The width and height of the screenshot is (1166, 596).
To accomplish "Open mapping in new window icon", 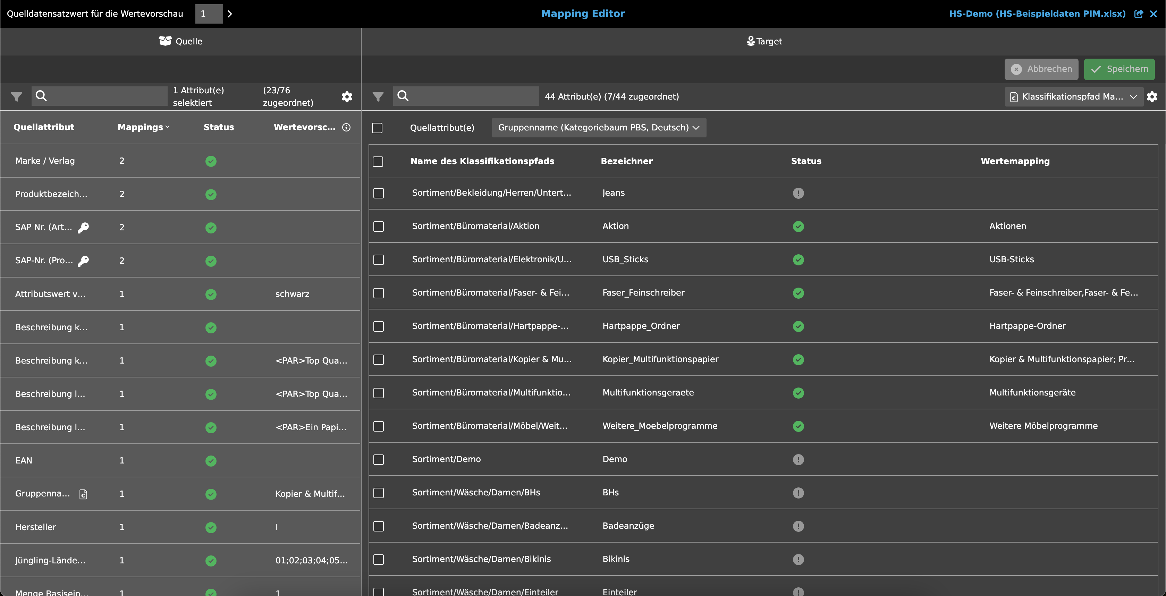I will (1138, 14).
